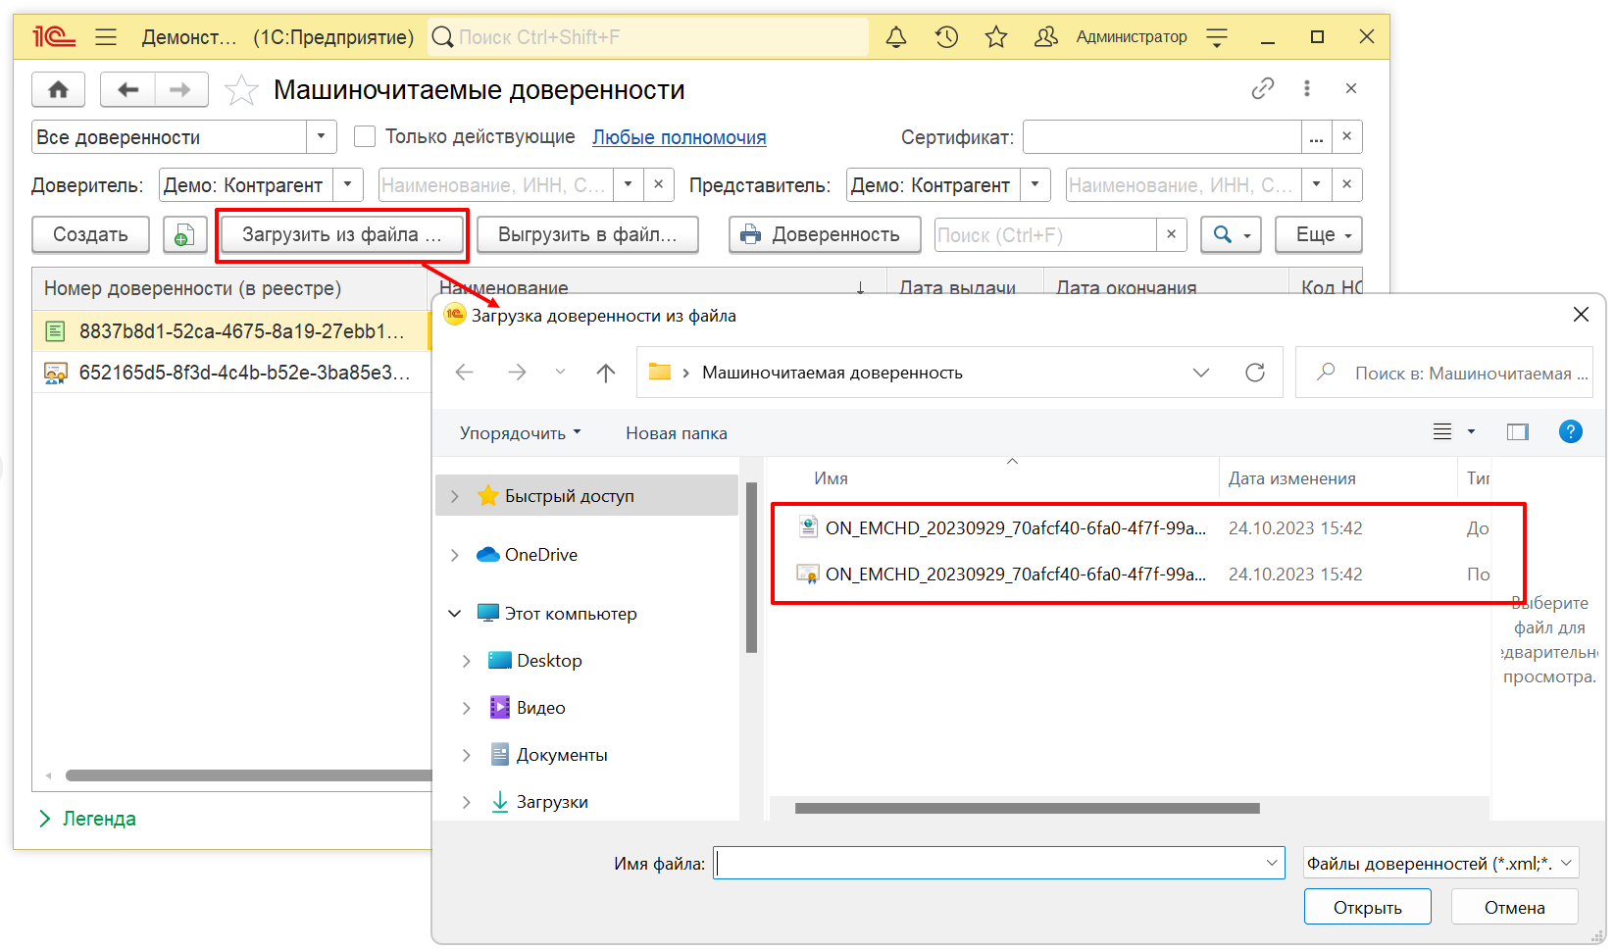Open favorites star in title bar
The width and height of the screenshot is (1615, 950).
point(996,37)
